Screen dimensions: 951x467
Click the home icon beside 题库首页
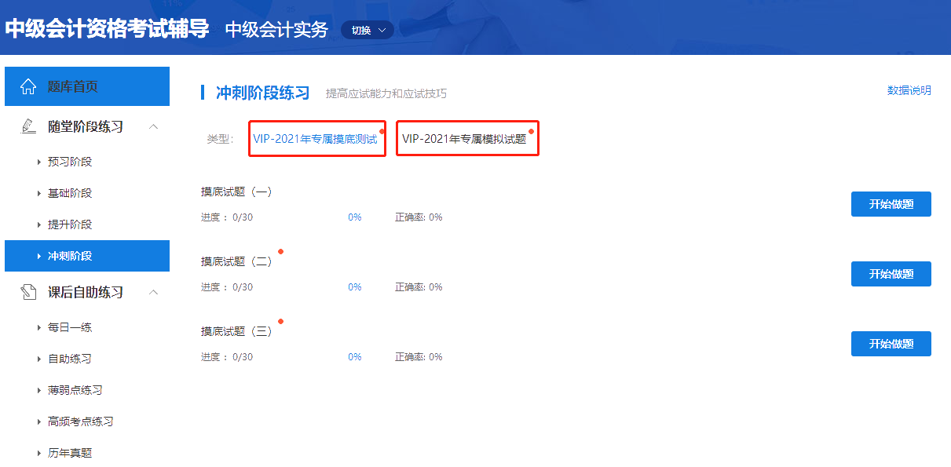point(28,86)
